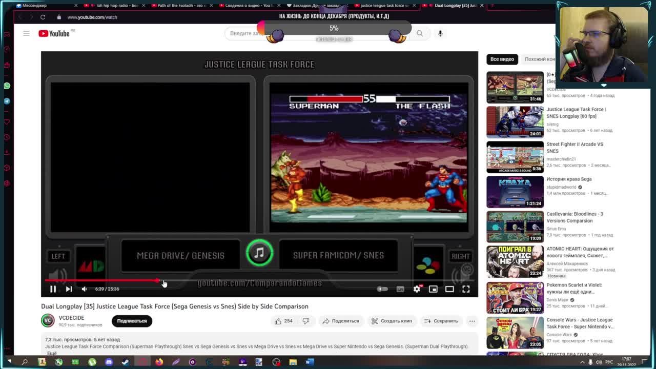Mute the video player volume
The height and width of the screenshot is (369, 656).
(x=84, y=289)
